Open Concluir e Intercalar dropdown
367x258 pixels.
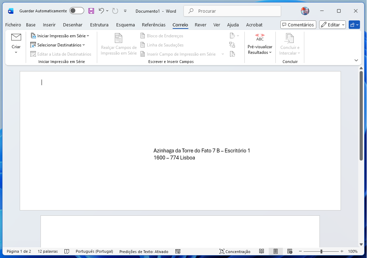[x=290, y=44]
